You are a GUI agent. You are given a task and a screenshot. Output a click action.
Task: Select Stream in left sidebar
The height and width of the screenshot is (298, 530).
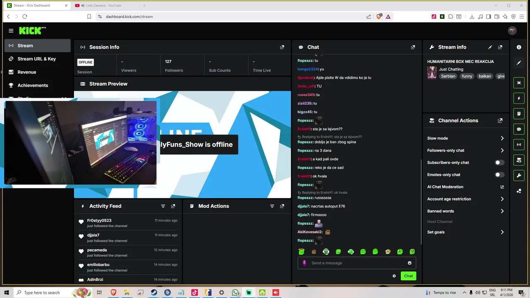pos(38,46)
